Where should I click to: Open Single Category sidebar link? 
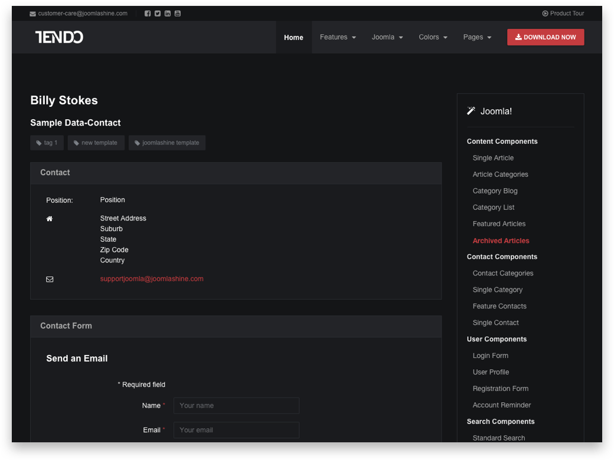coord(497,290)
